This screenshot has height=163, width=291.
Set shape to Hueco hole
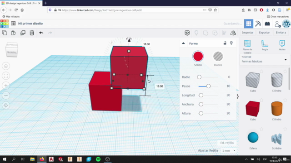click(x=218, y=56)
